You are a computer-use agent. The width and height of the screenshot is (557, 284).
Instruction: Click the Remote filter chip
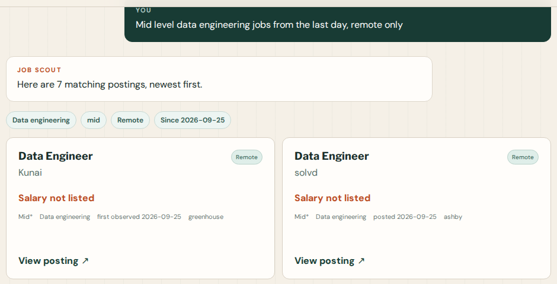click(x=130, y=120)
